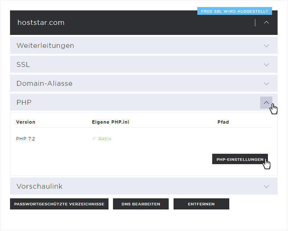Click the PHP 7.2 version text
Viewport: 288px width, 231px height.
25,139
